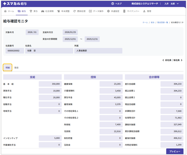Go to previous employee with 前社員
The image size is (187, 155).
[167, 60]
